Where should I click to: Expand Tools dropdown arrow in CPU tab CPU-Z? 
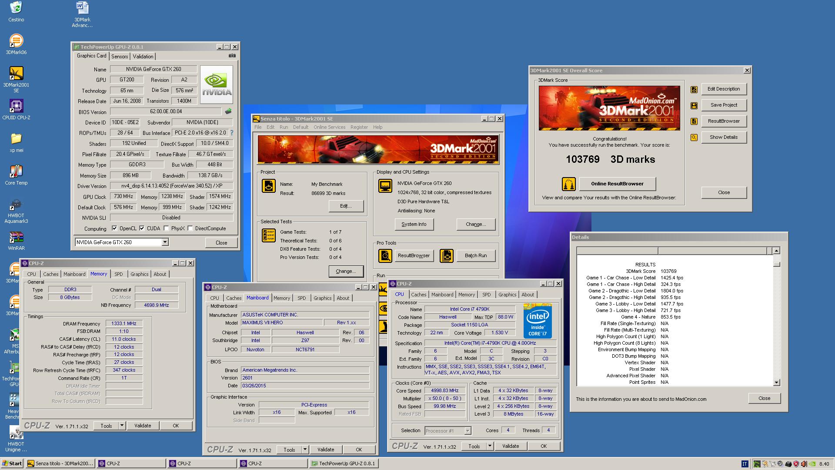tap(490, 446)
